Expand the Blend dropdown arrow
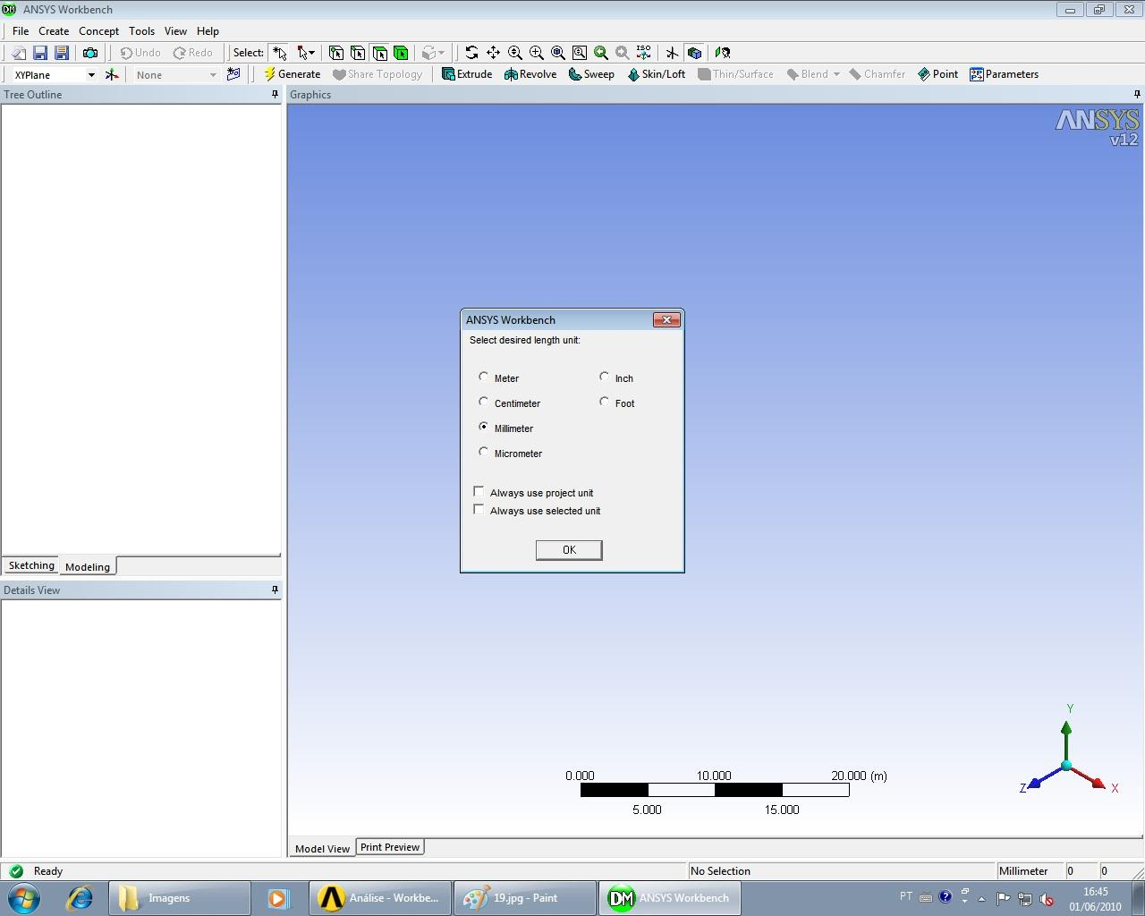The height and width of the screenshot is (916, 1145). (x=836, y=74)
